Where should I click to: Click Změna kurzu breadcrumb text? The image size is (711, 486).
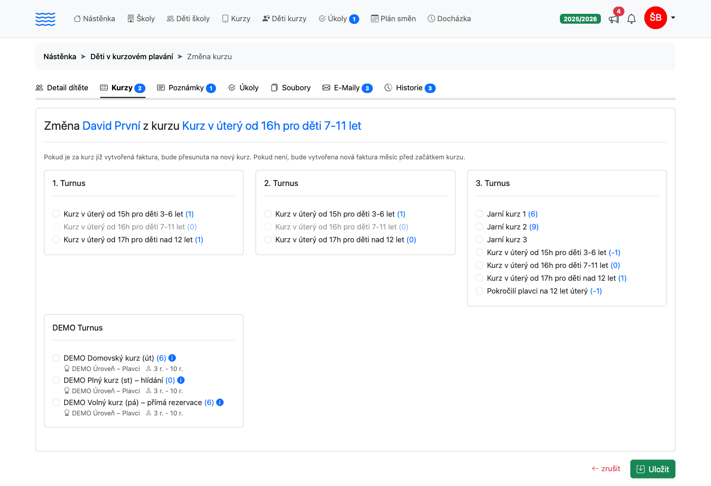[209, 57]
